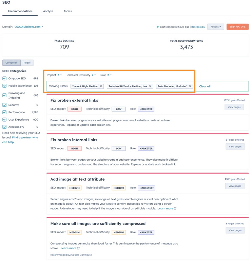Clear all viewing filters
This screenshot has height=261, width=251.
pos(205,86)
